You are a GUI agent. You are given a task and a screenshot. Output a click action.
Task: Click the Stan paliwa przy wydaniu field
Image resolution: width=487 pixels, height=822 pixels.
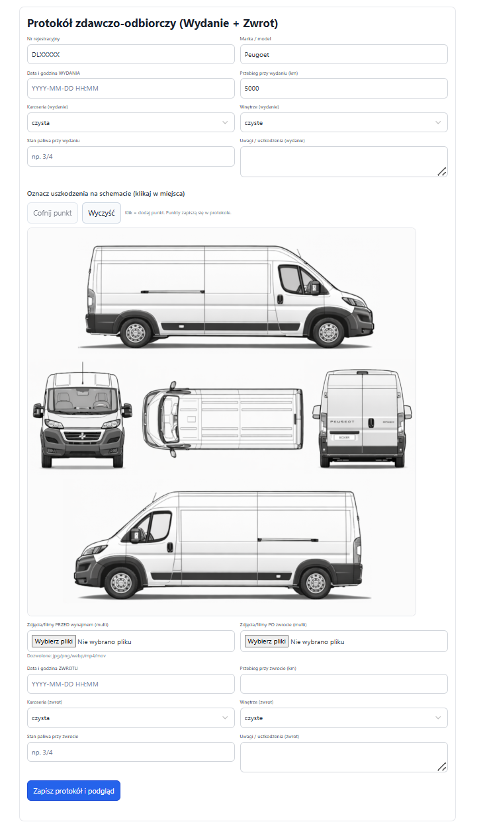[x=131, y=156]
